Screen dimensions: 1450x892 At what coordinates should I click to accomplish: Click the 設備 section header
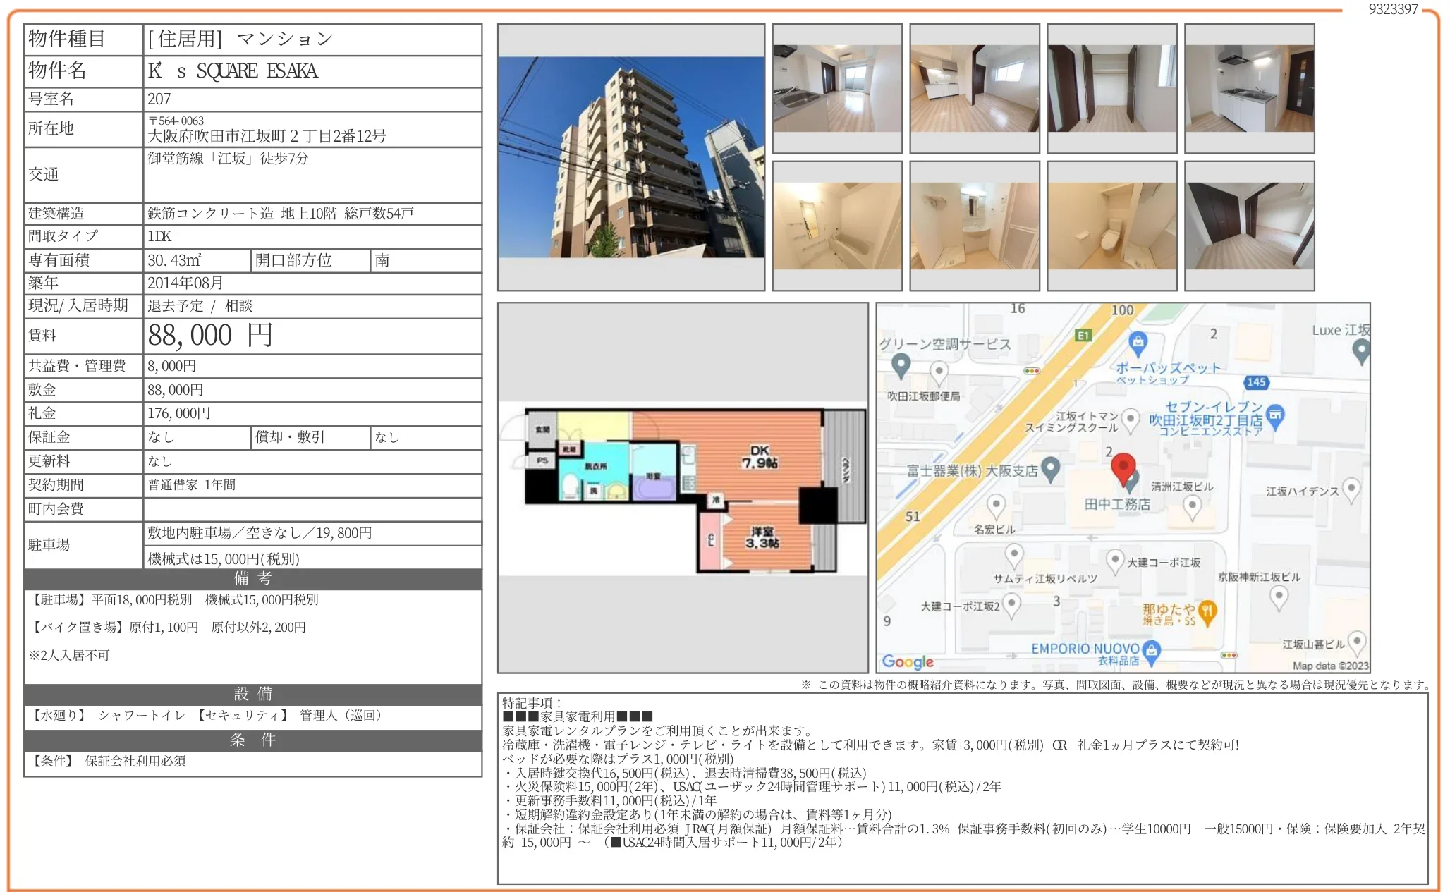252,695
